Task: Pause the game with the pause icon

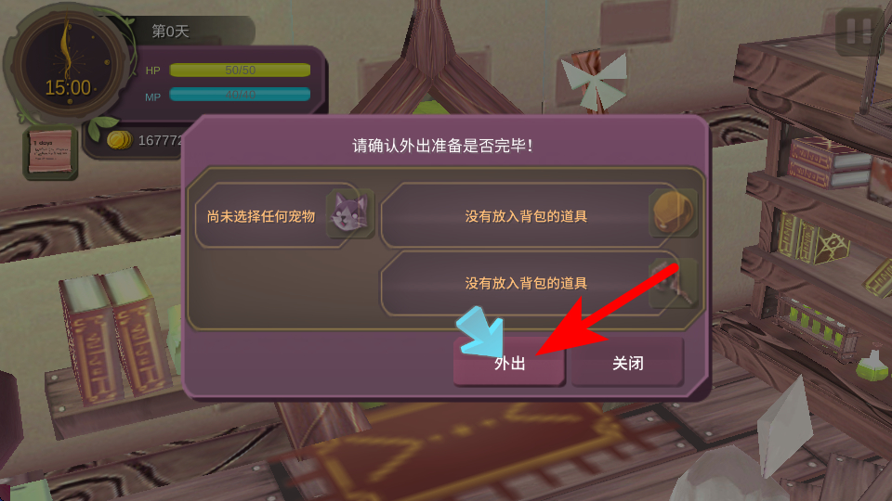Action: [x=859, y=32]
